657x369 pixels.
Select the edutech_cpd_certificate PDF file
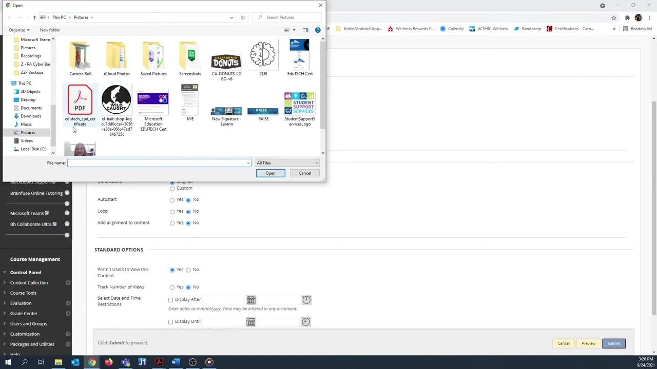(80, 106)
